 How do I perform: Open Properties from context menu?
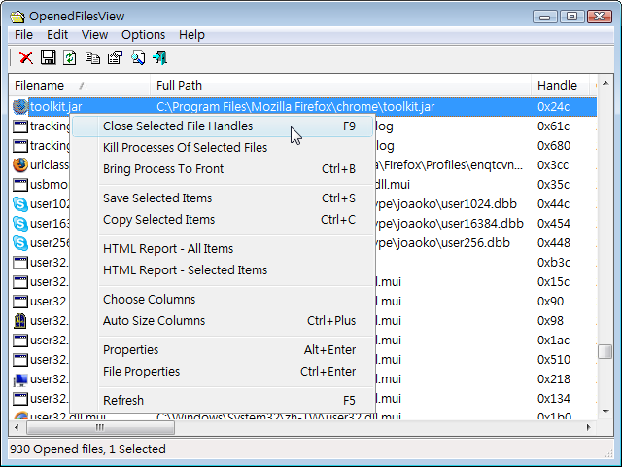[x=223, y=350]
